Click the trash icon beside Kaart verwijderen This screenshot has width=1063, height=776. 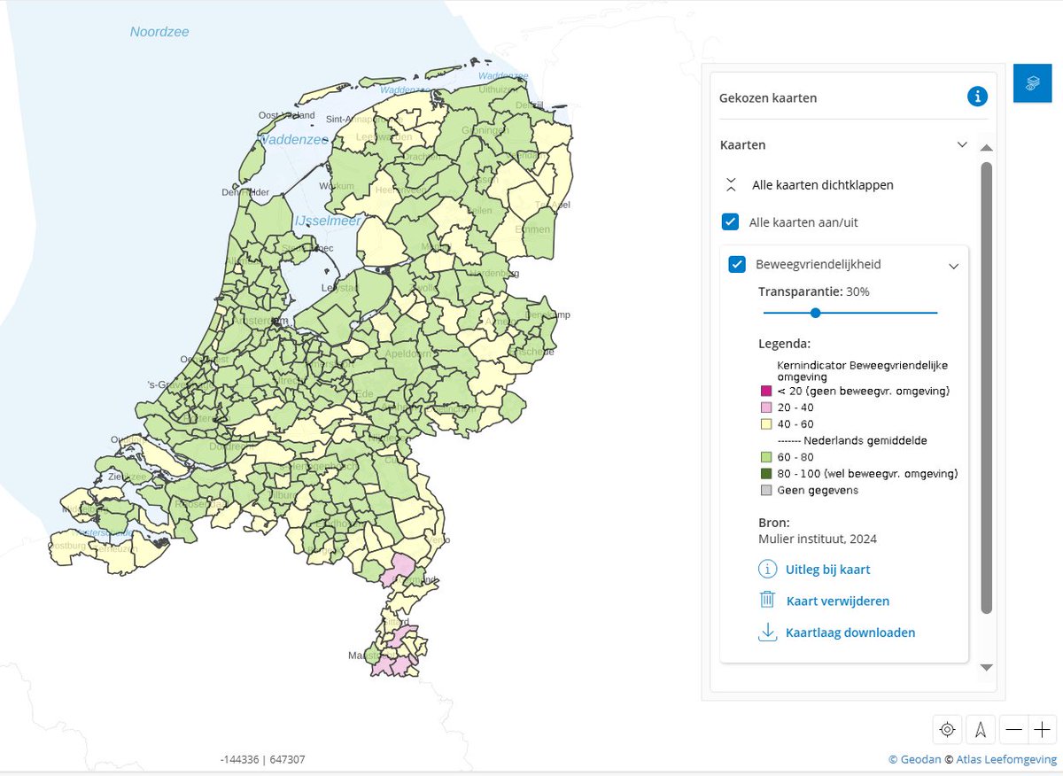(767, 600)
